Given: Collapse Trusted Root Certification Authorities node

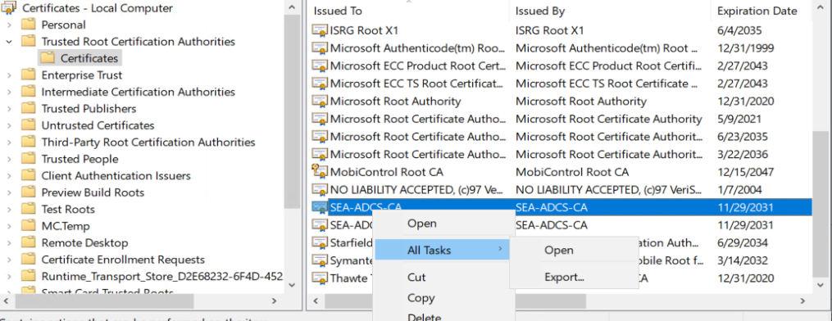Looking at the screenshot, I should tap(9, 41).
